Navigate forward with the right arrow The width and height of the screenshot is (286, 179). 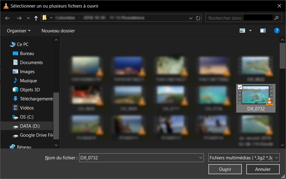coord(19,18)
